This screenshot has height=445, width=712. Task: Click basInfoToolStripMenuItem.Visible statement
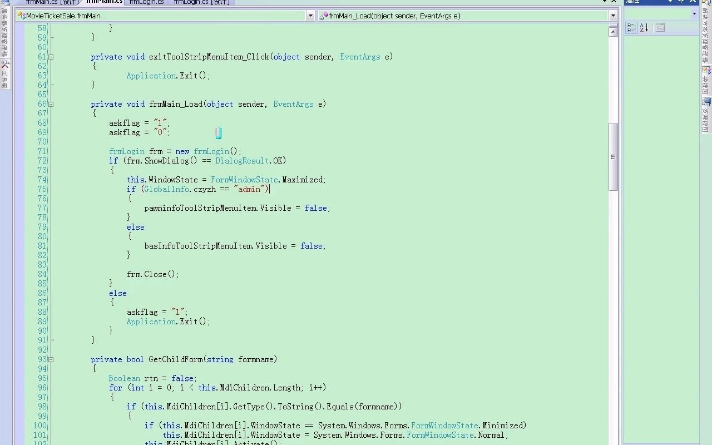(235, 246)
